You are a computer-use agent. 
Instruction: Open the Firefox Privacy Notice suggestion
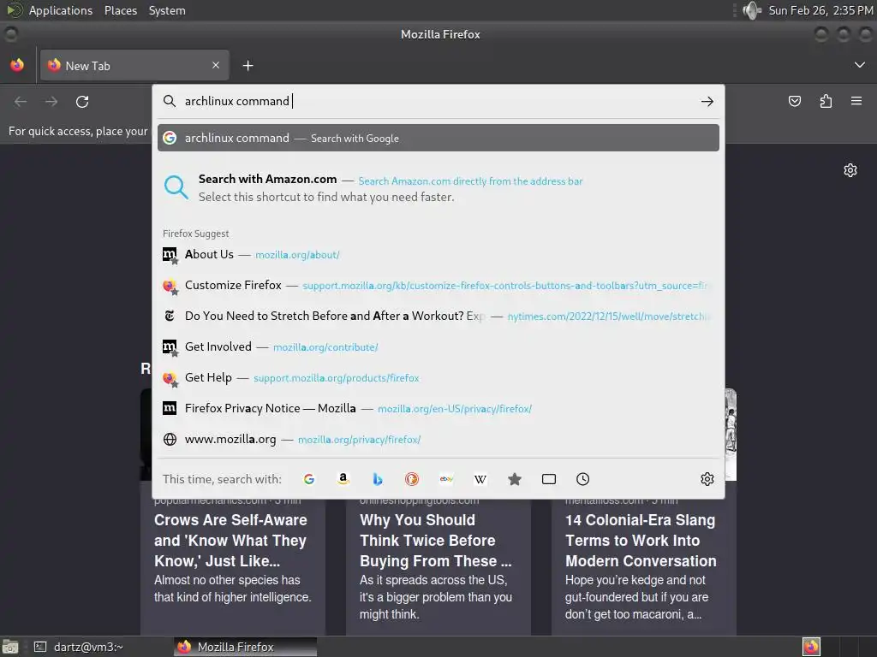pyautogui.click(x=438, y=408)
